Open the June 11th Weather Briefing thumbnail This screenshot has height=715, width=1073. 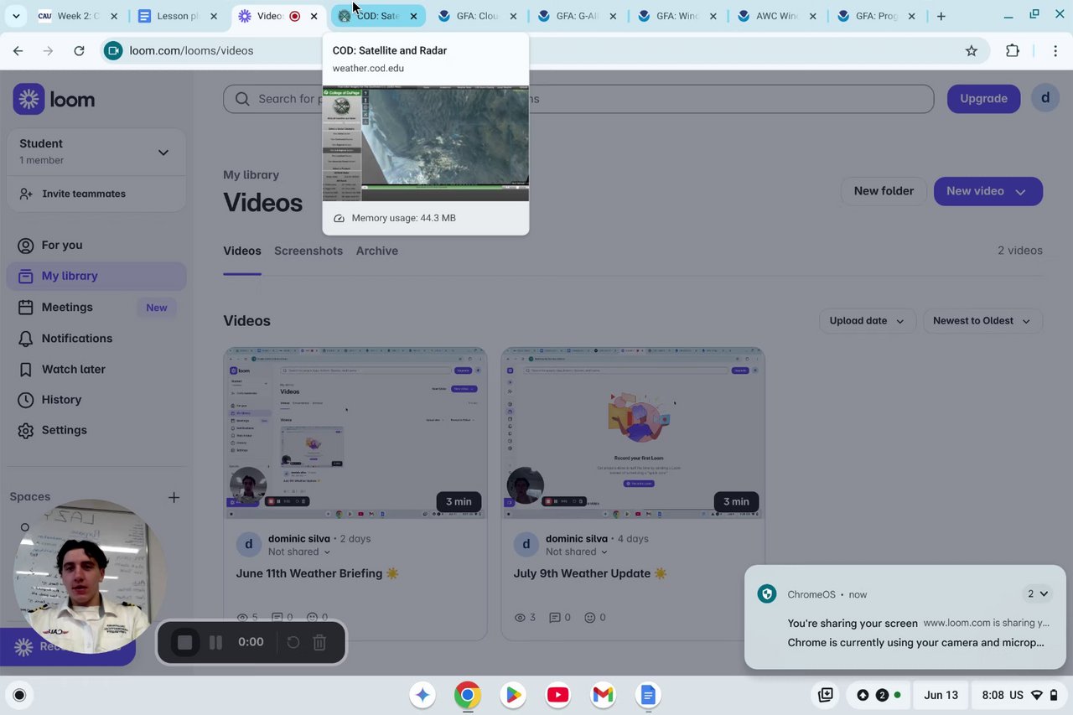355,433
